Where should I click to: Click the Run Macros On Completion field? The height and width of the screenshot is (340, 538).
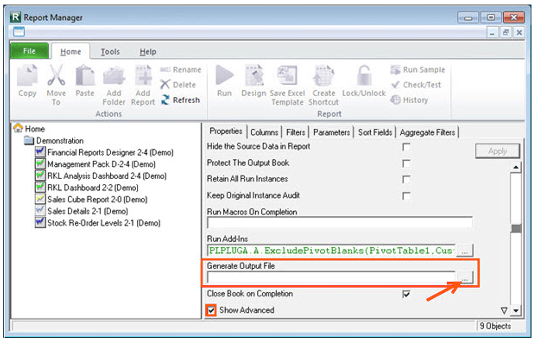pyautogui.click(x=339, y=222)
